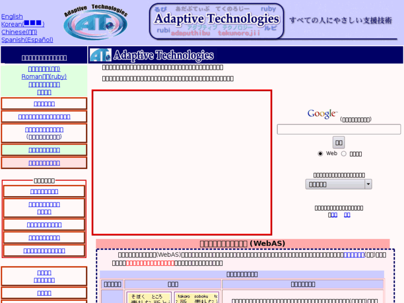
Task: Click the Google logo
Action: click(x=322, y=114)
